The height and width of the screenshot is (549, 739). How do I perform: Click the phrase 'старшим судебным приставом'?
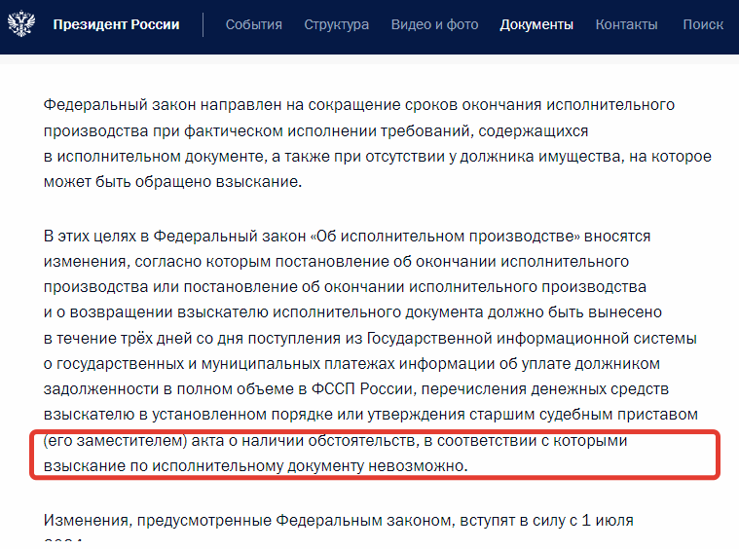[x=604, y=415]
